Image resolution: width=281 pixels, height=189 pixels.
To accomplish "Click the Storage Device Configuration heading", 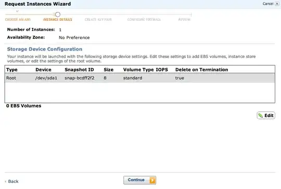I will (x=45, y=49).
